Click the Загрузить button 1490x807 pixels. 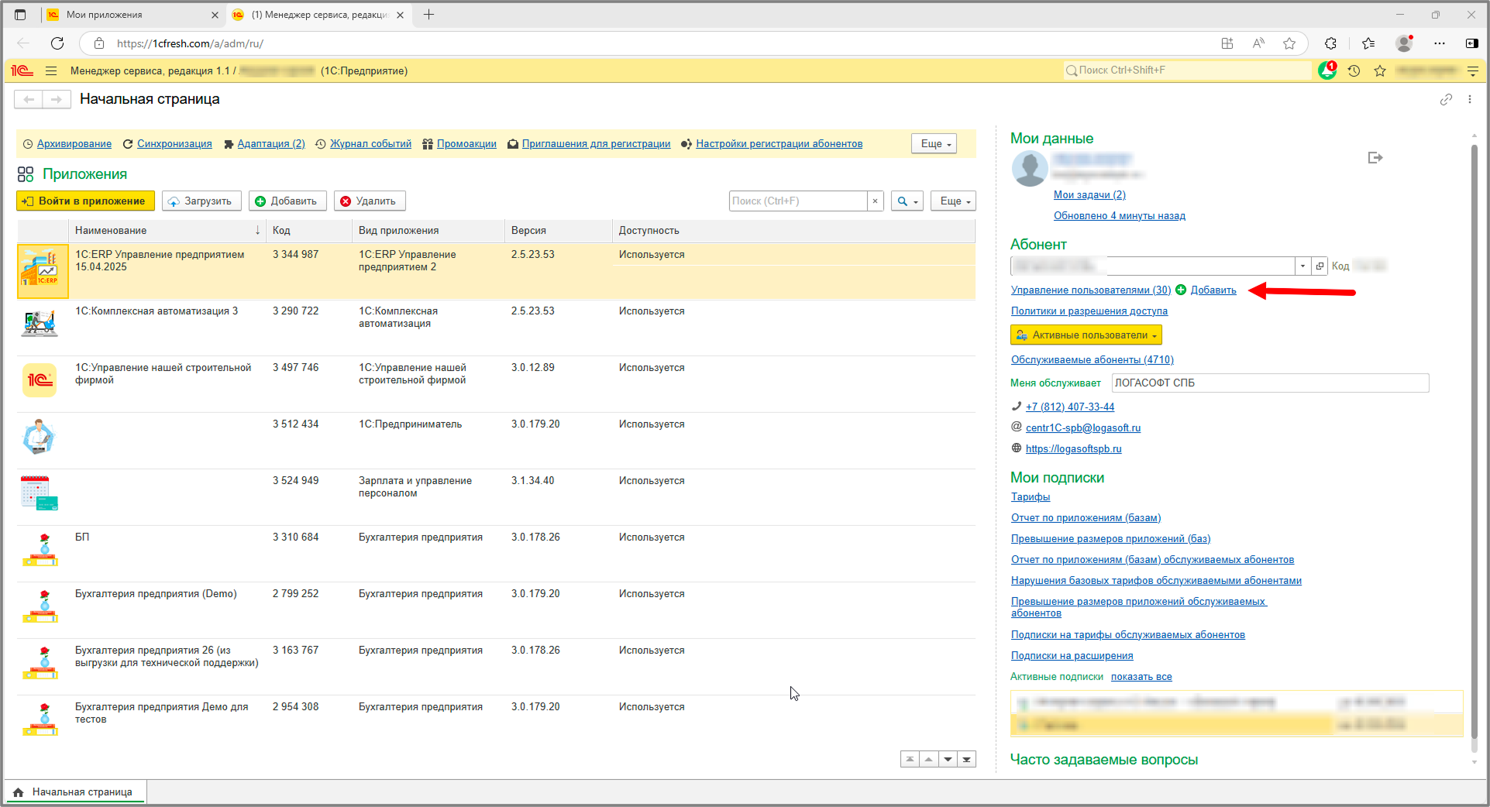(x=201, y=201)
